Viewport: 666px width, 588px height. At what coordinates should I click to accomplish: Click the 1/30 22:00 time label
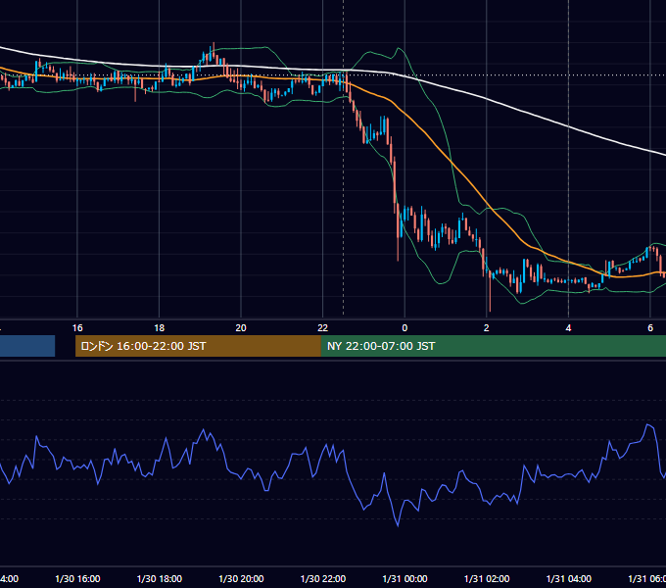[x=323, y=578]
